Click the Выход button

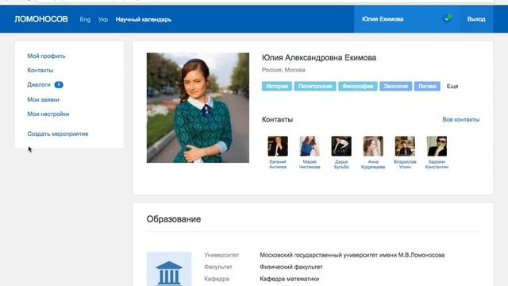pos(476,19)
